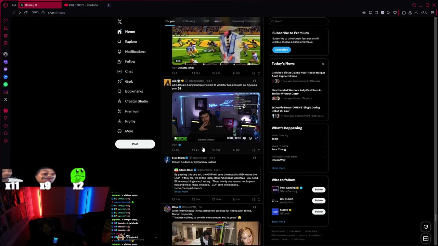Screen dimensions: 438x246
Task: Like the football video post with 3.7K likes
Action: click(x=216, y=73)
